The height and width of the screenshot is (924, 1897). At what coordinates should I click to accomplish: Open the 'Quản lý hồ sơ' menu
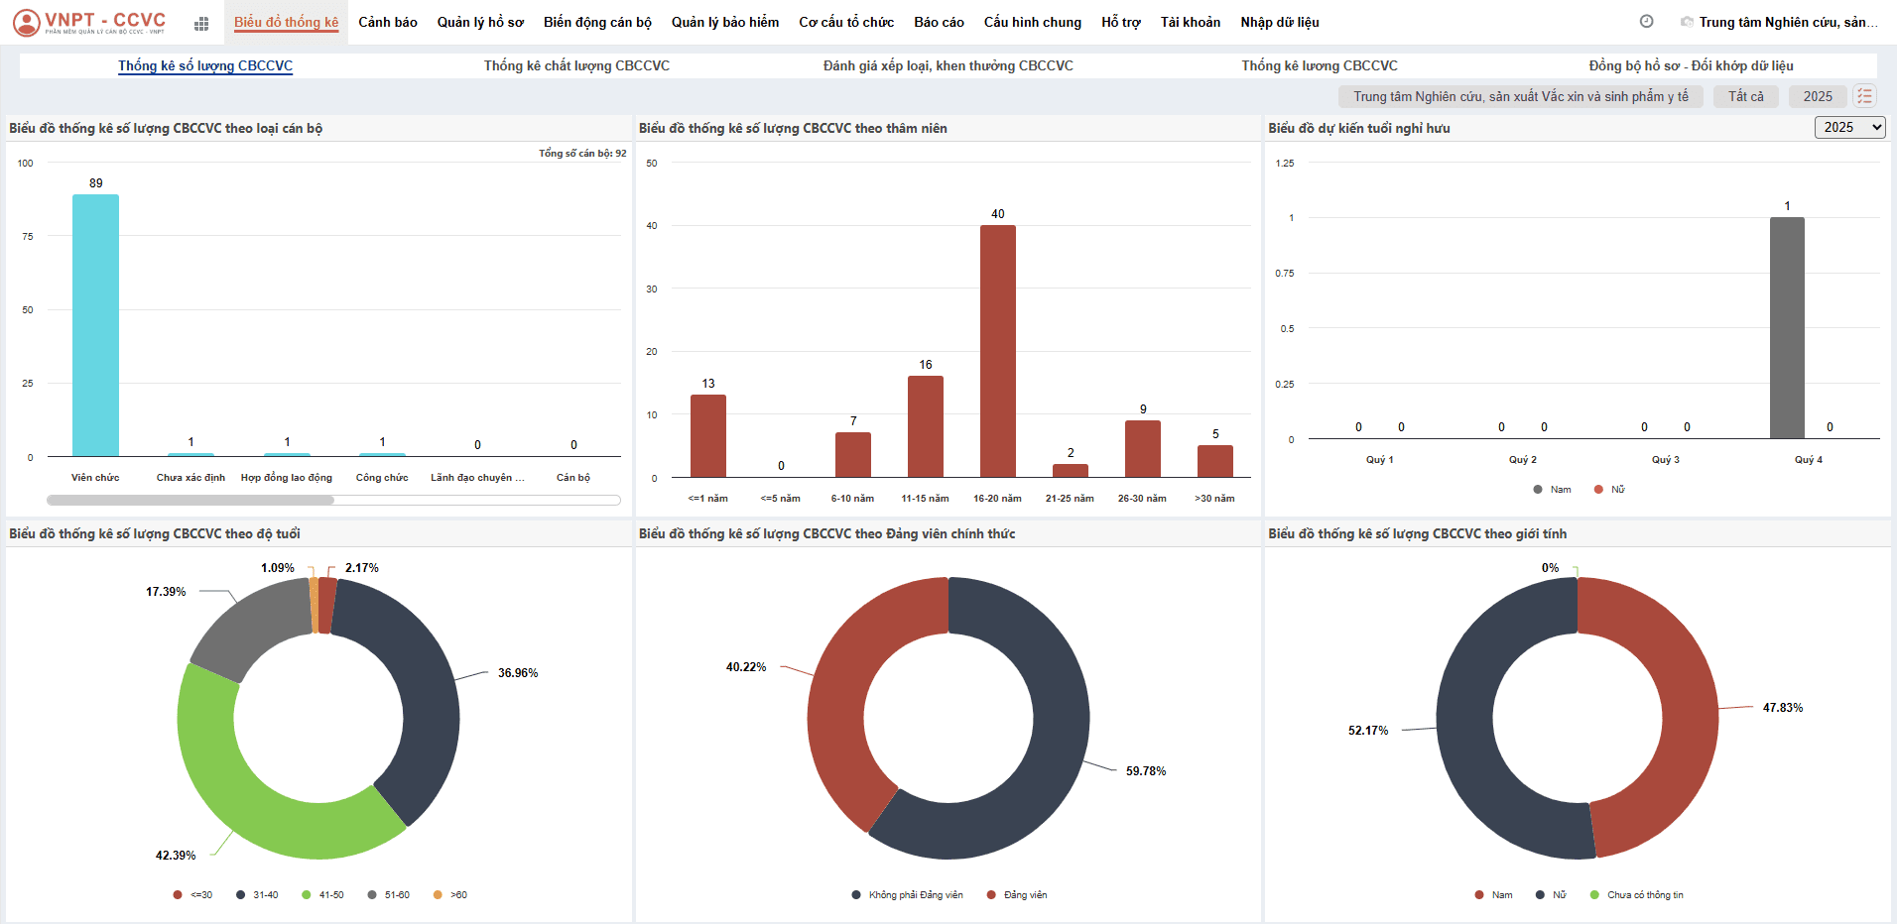480,22
